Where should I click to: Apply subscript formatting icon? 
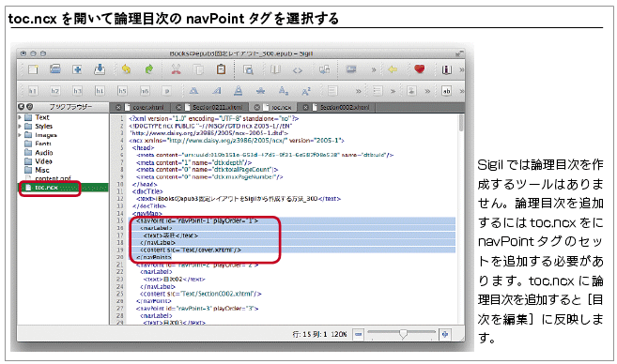click(x=284, y=91)
